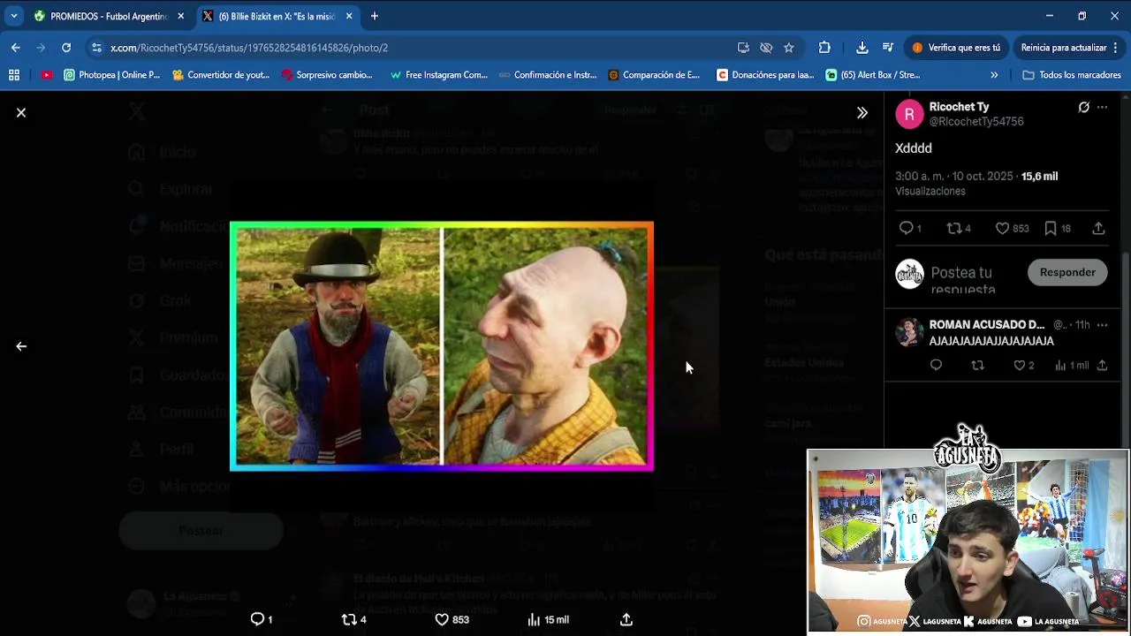The image size is (1131, 636).
Task: Repost the ROMAN ACUSADO comment
Action: [977, 365]
